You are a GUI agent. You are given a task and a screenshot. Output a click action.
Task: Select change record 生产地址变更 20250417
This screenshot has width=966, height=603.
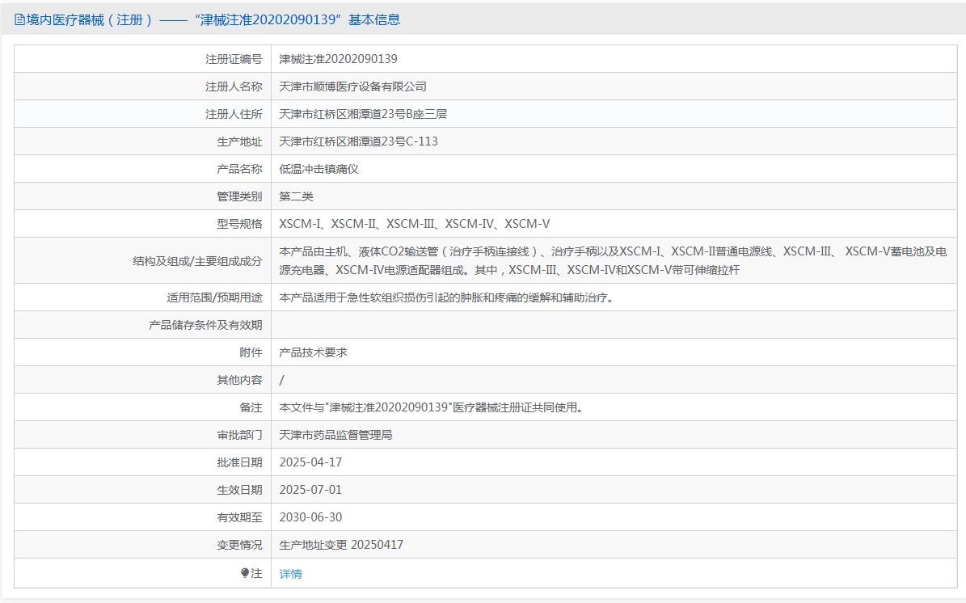coord(341,545)
